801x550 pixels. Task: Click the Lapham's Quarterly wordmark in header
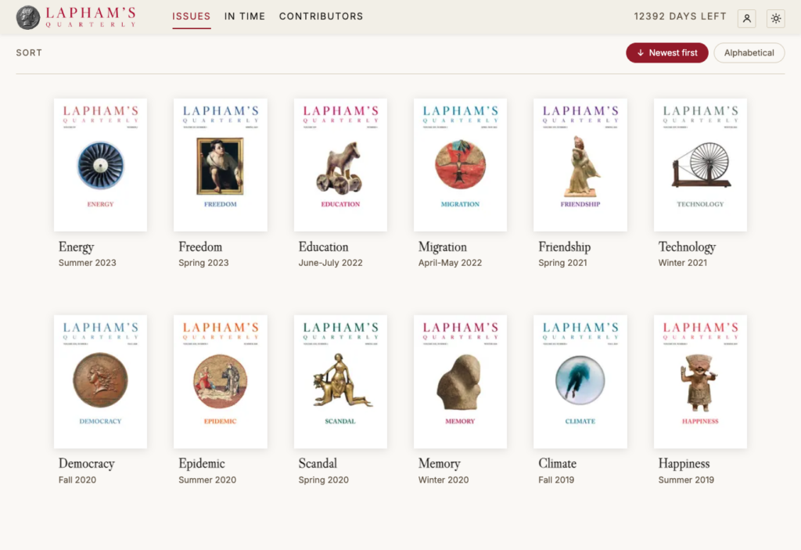tap(91, 17)
